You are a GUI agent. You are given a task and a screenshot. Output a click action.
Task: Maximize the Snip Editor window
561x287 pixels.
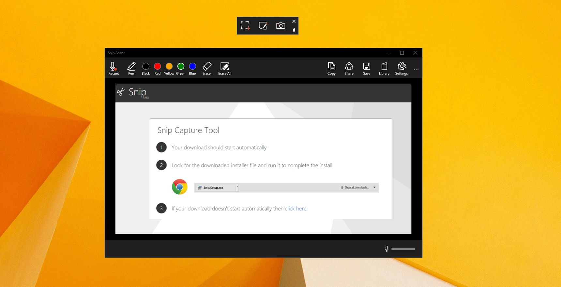[x=402, y=53]
